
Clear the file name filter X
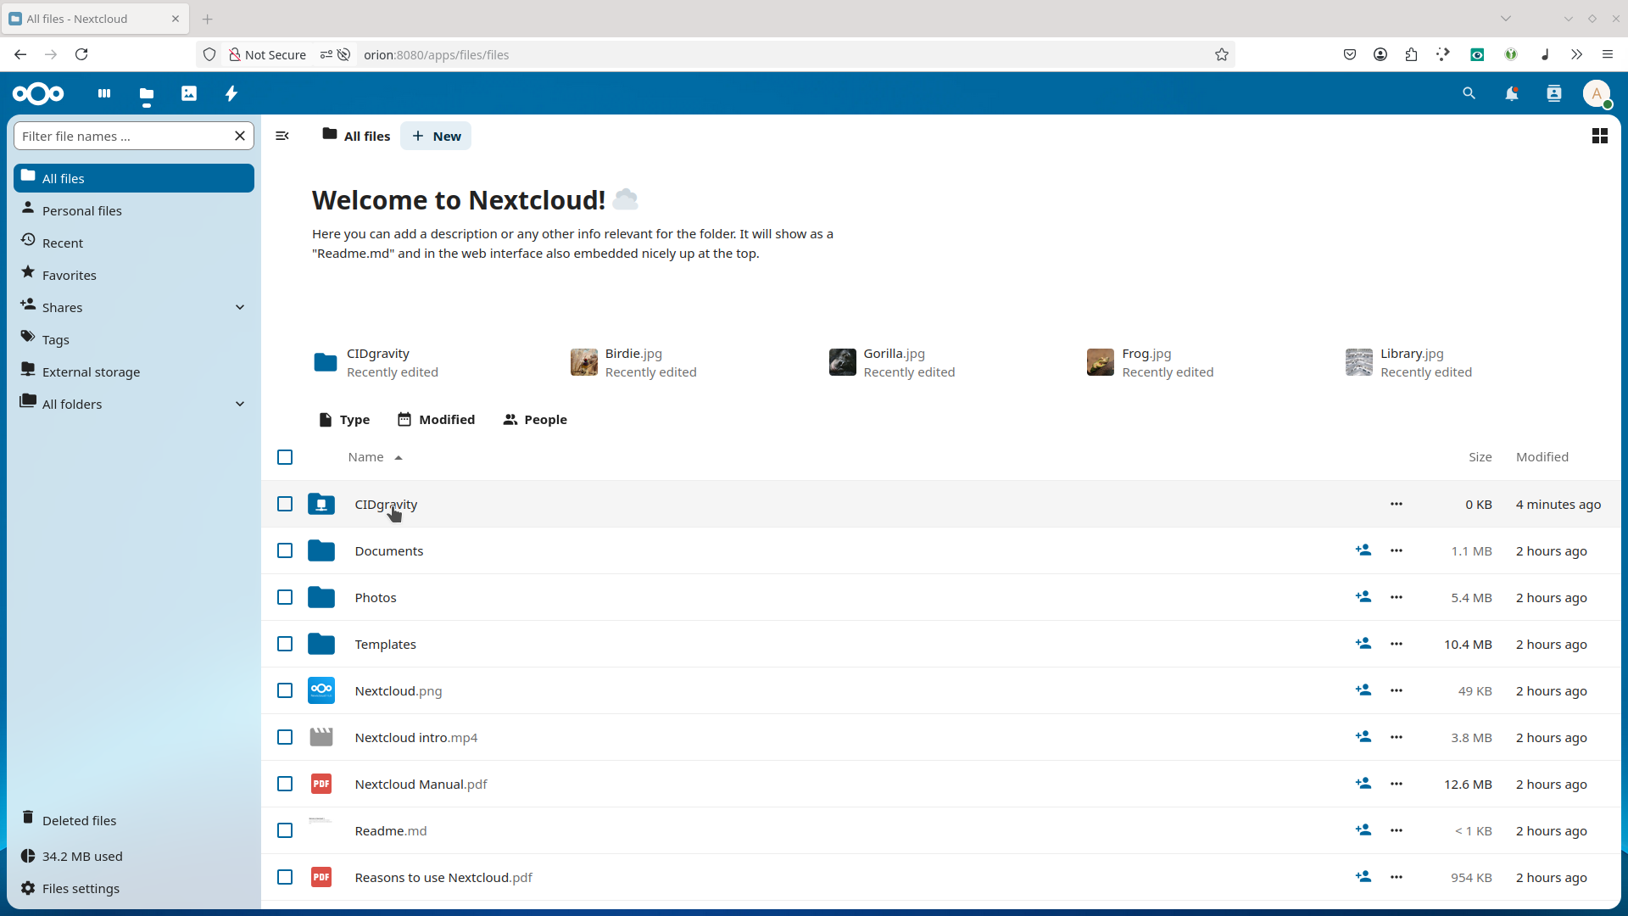[x=240, y=136]
